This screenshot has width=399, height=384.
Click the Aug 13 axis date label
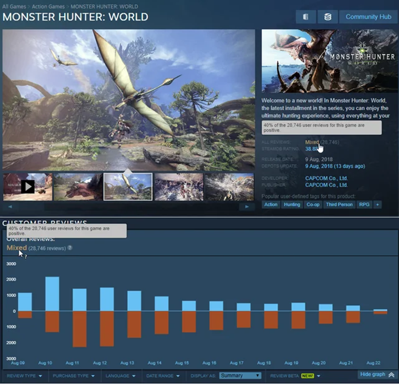(x=127, y=363)
